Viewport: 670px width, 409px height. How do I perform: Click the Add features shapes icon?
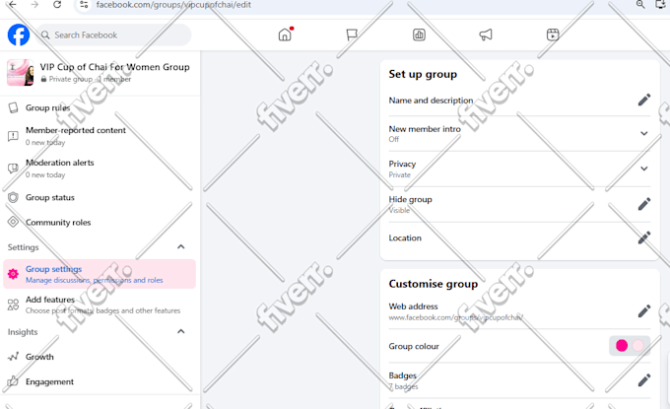pyautogui.click(x=13, y=305)
